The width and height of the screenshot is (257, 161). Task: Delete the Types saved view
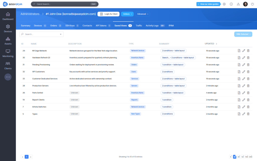point(248,114)
